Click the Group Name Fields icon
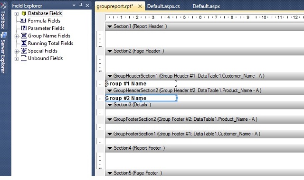 pyautogui.click(x=24, y=36)
